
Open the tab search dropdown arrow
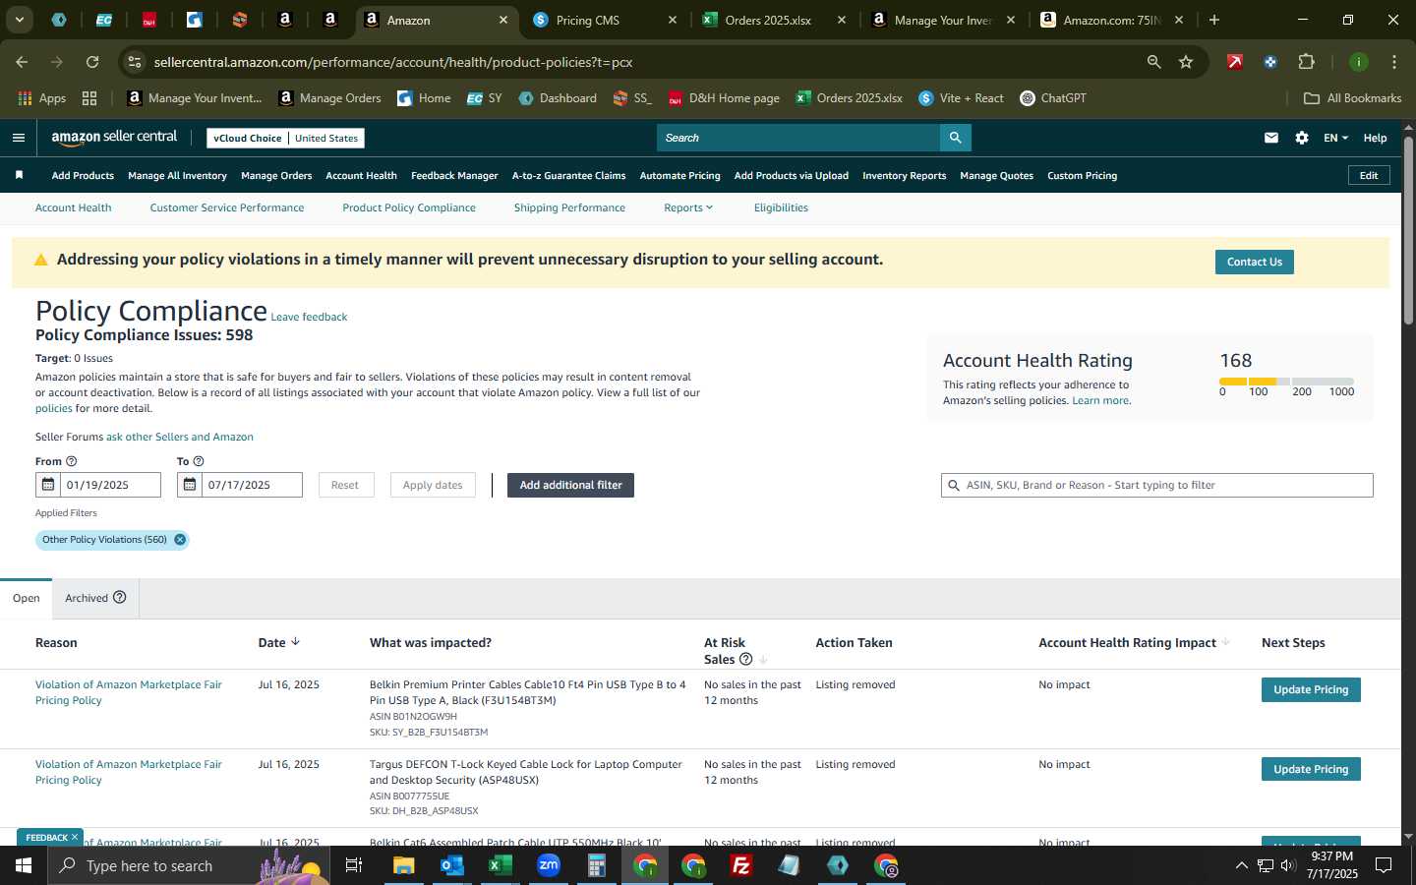tap(19, 20)
